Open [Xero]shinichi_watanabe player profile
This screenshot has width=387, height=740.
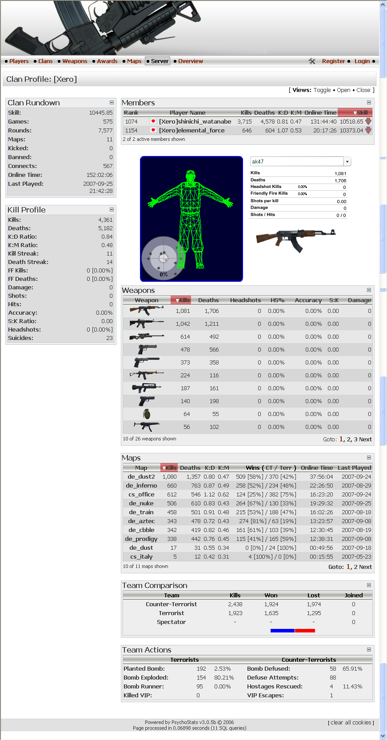click(x=195, y=122)
